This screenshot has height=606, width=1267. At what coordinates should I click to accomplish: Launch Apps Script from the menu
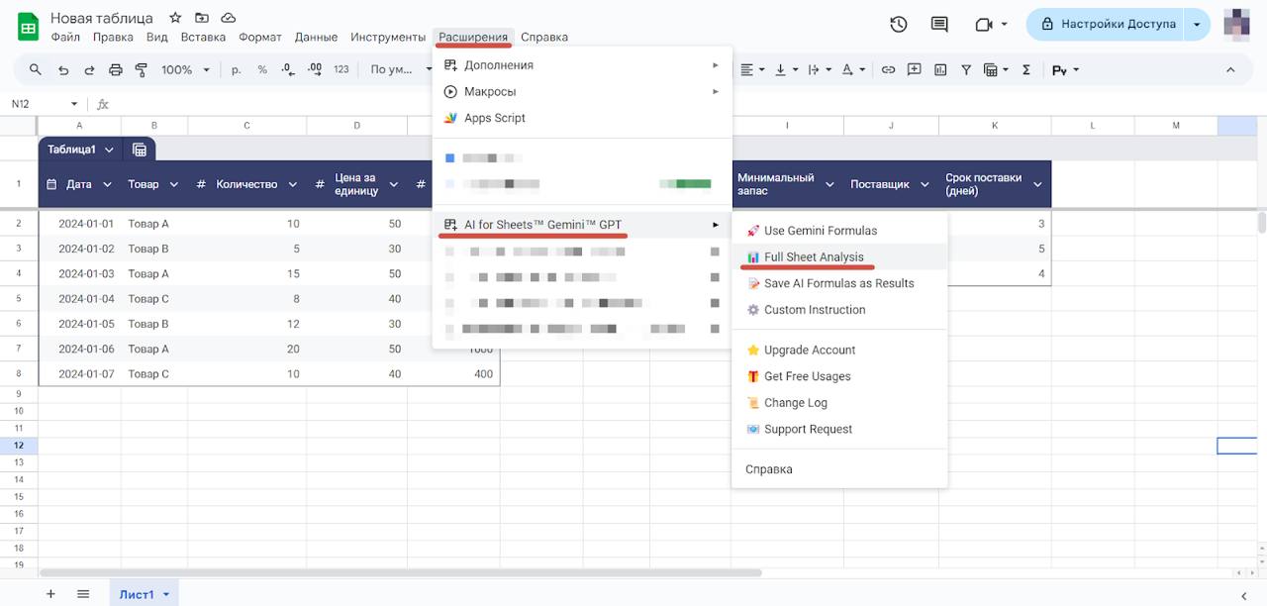582,118
